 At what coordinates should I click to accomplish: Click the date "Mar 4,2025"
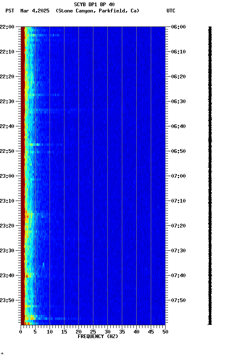[35, 11]
